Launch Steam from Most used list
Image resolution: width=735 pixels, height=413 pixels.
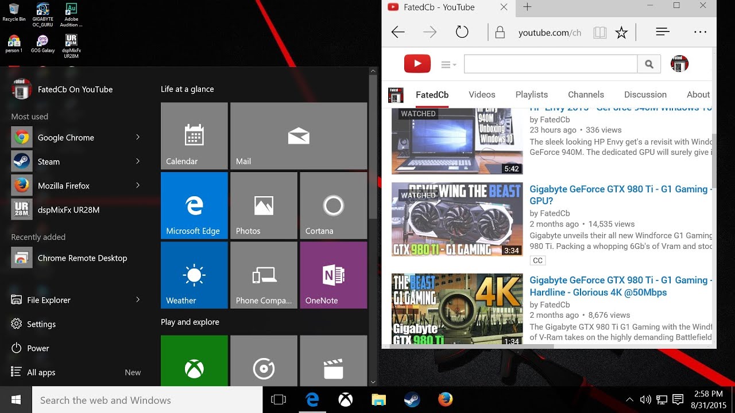76,162
